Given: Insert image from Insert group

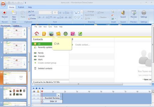Looking at the screenshot, I should [113, 19].
